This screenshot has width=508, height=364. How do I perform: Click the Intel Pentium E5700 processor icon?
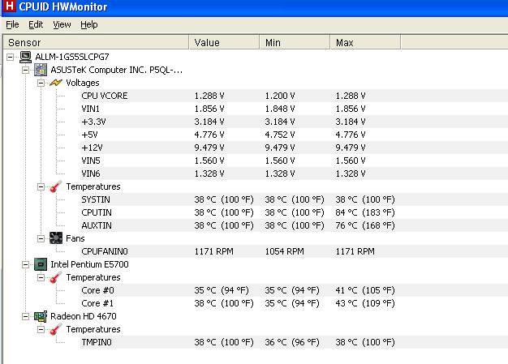pos(41,264)
